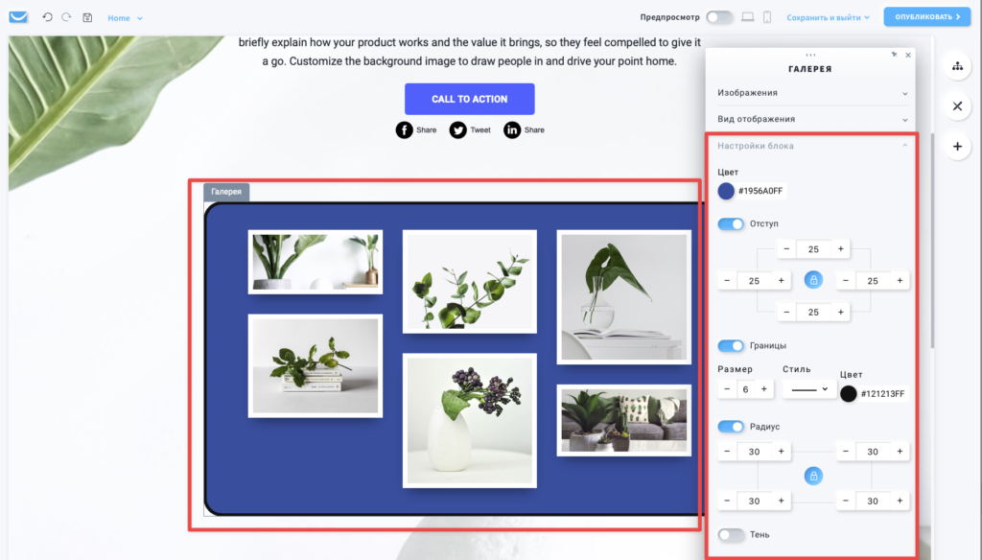Increase the top-left radius value

[781, 451]
